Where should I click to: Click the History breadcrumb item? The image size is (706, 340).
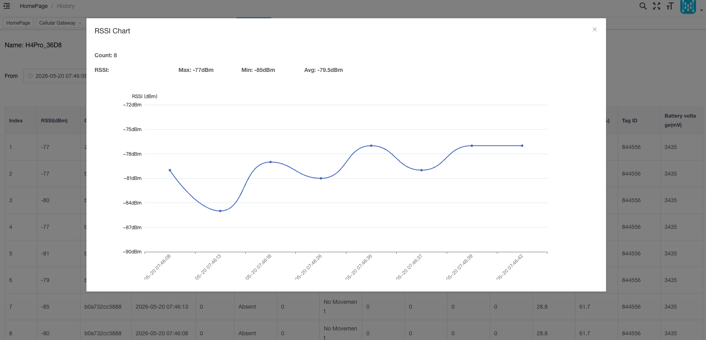tap(66, 6)
